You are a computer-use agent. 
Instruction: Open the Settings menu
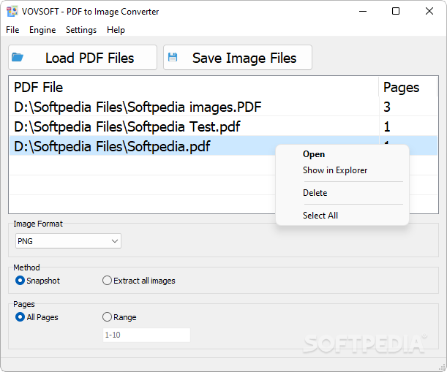click(x=81, y=30)
